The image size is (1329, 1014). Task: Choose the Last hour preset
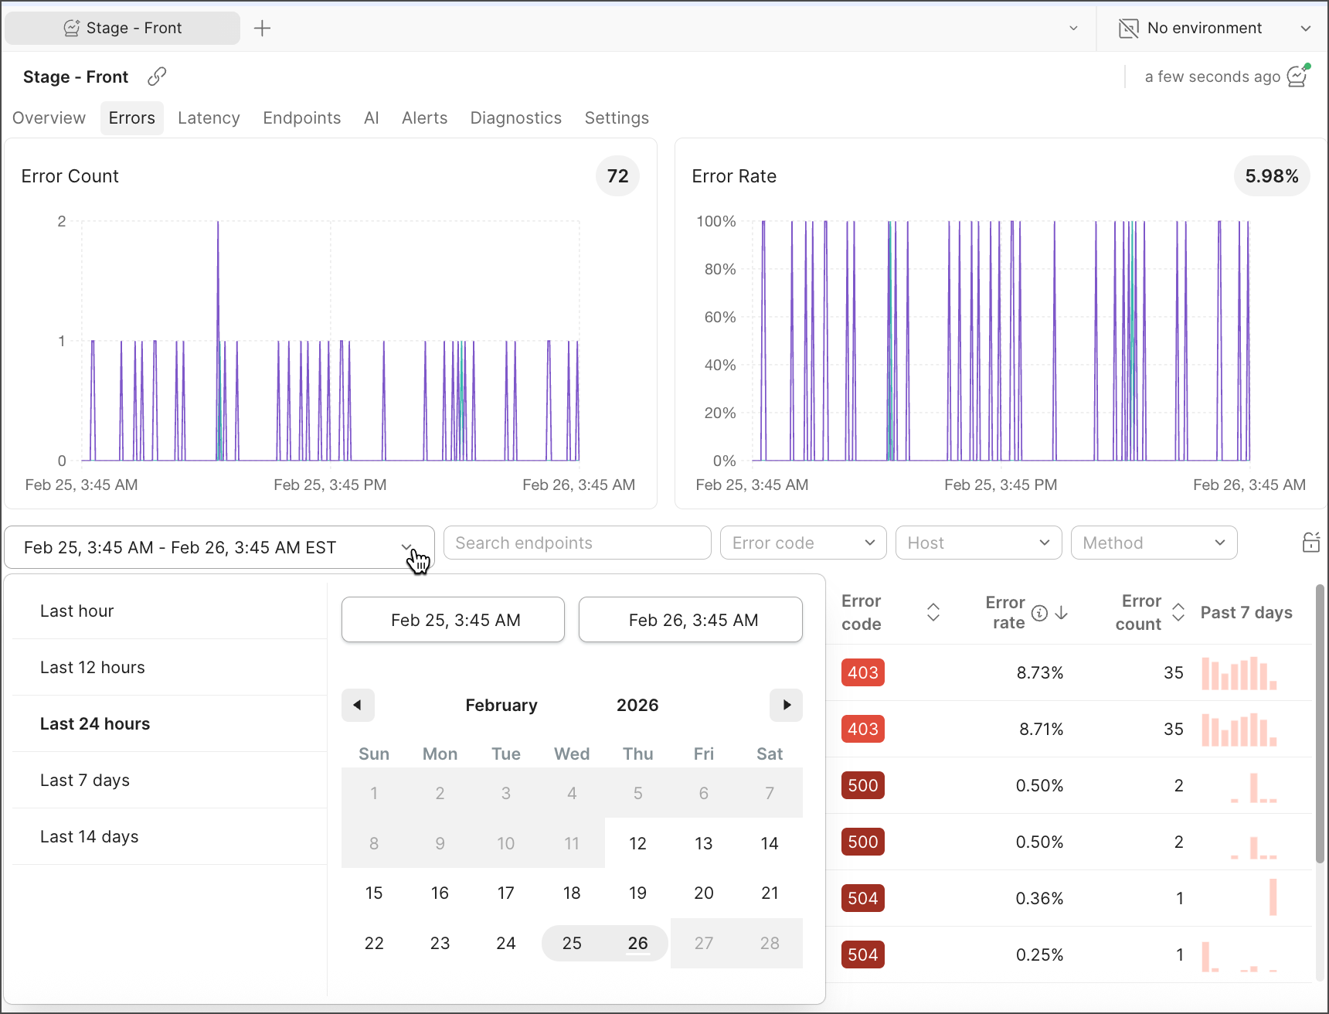coord(77,611)
